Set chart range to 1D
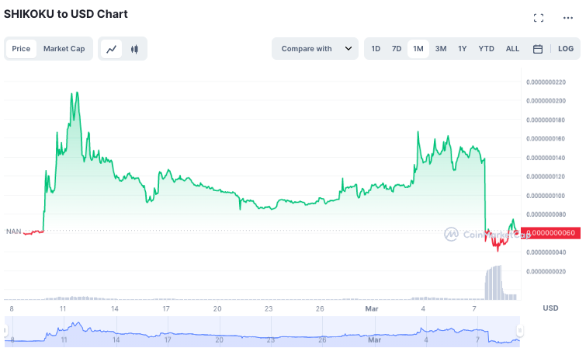The width and height of the screenshot is (586, 355). [x=376, y=49]
